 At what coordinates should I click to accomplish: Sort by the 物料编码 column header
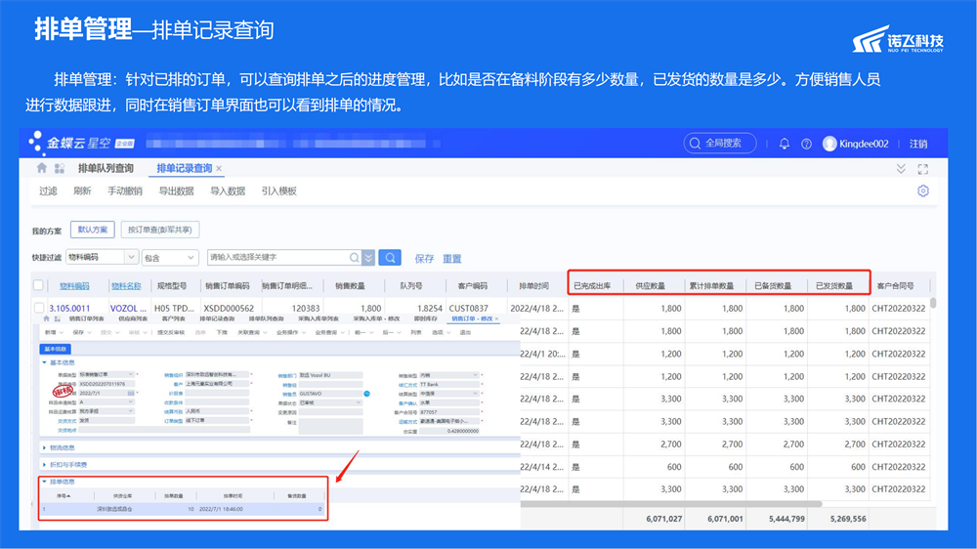point(75,286)
